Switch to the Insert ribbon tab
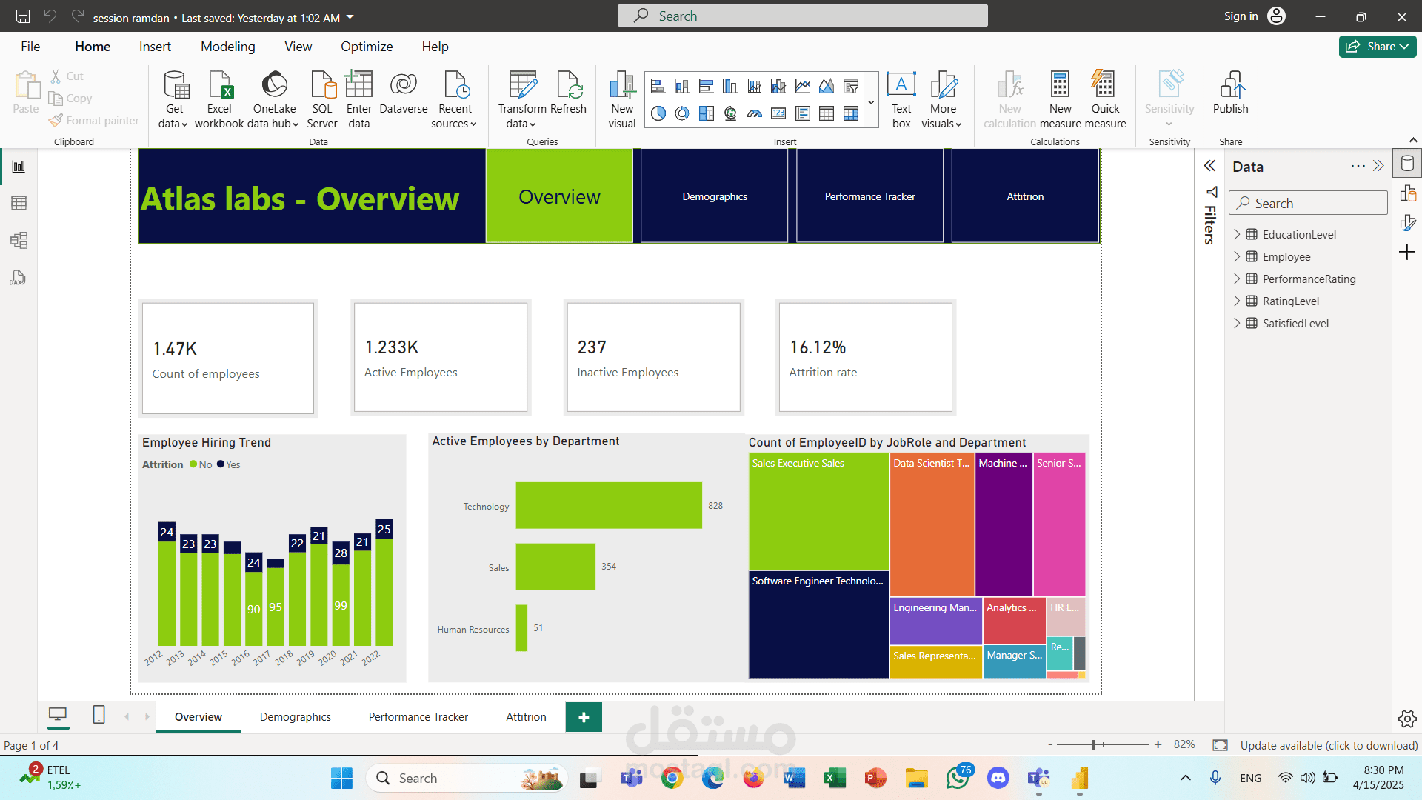 pyautogui.click(x=155, y=47)
